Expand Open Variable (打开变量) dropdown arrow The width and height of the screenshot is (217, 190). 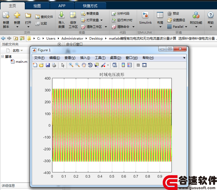tap(101, 20)
